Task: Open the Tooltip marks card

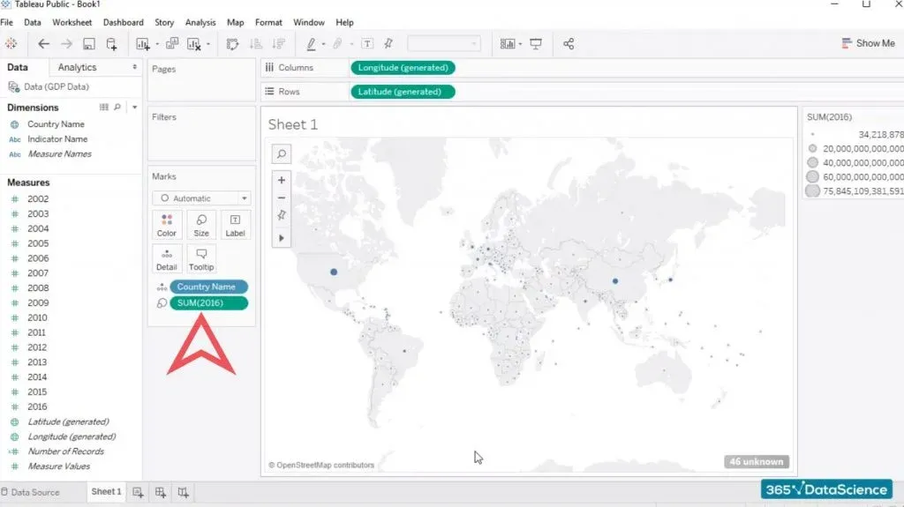Action: point(201,258)
